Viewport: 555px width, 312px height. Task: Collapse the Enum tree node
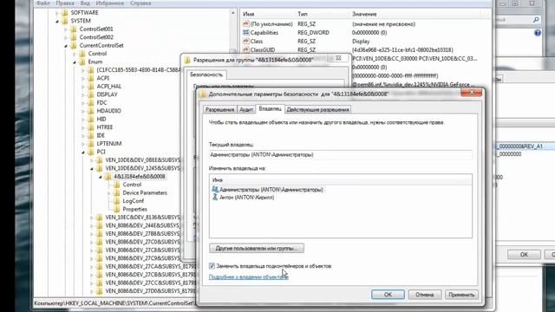(x=75, y=62)
